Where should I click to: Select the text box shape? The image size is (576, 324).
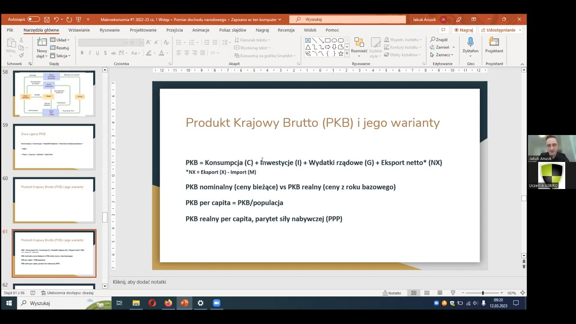[x=308, y=40]
